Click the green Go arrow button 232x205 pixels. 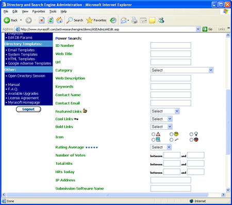click(x=205, y=29)
